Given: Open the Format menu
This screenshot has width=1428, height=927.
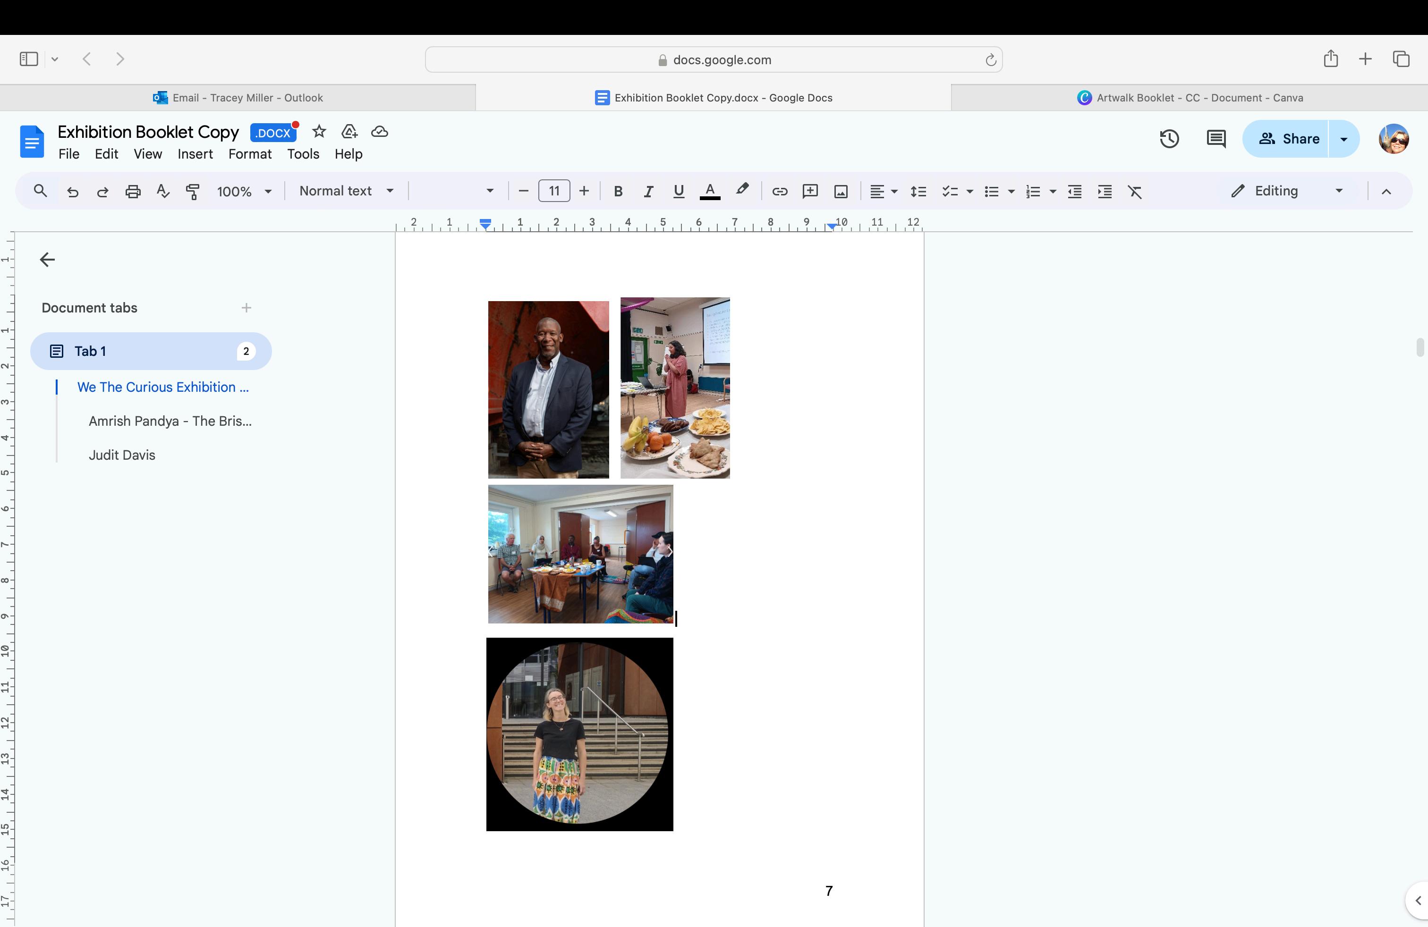Looking at the screenshot, I should (x=250, y=154).
